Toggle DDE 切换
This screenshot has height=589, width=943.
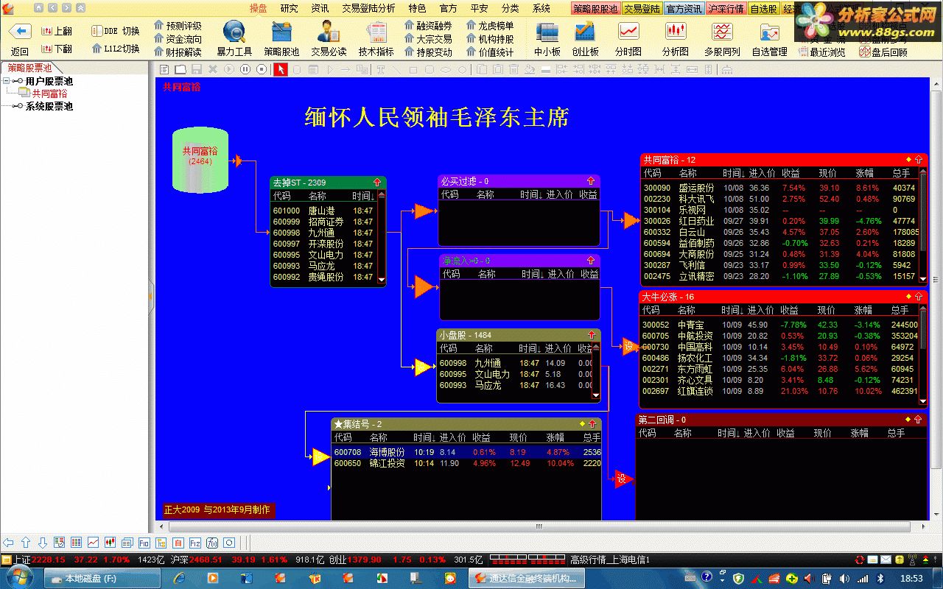(x=116, y=31)
